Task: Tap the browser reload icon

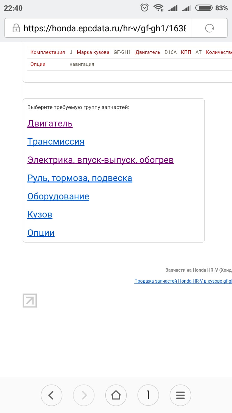Action: (209, 28)
